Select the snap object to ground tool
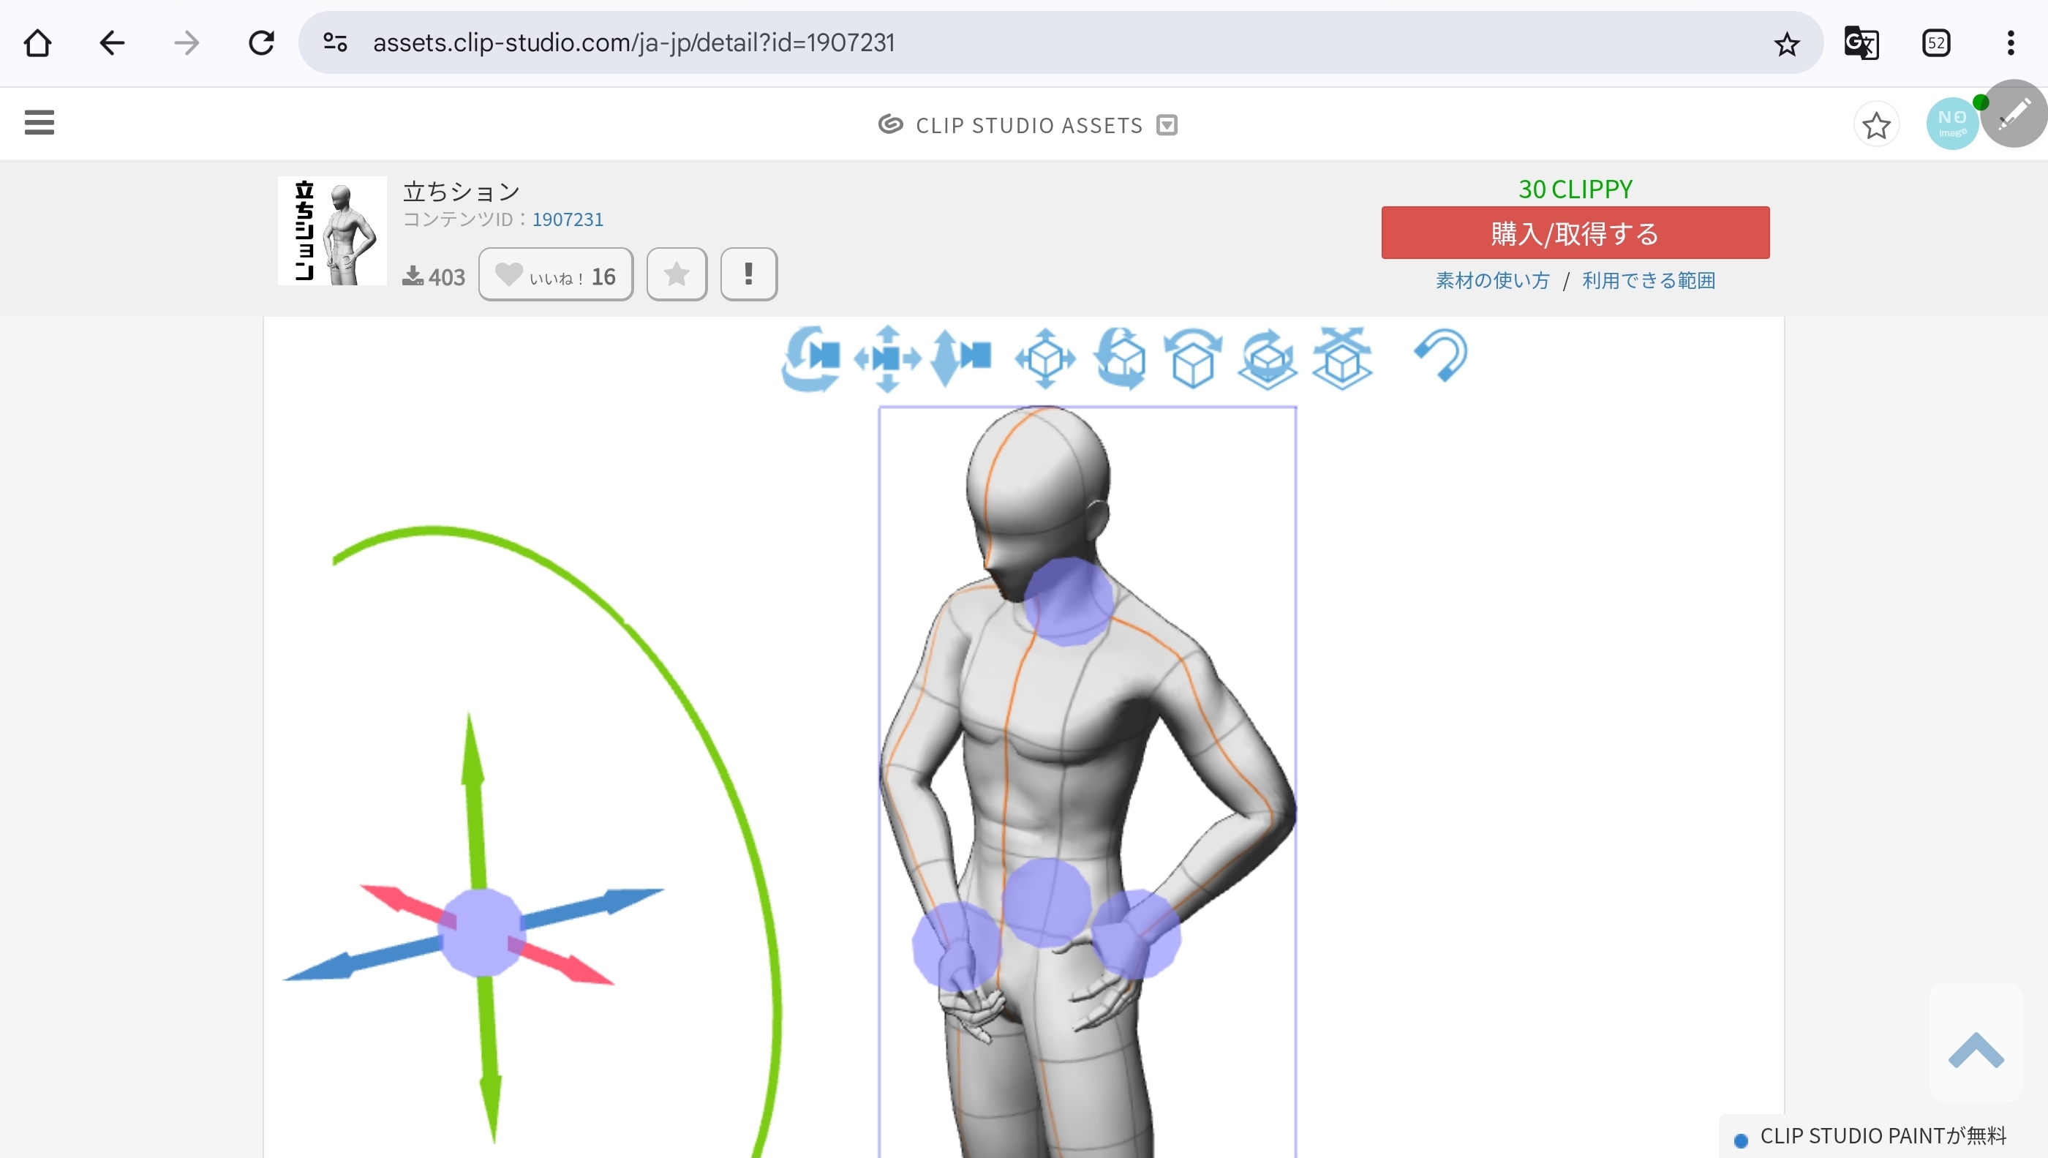Image resolution: width=2048 pixels, height=1158 pixels. point(1342,358)
